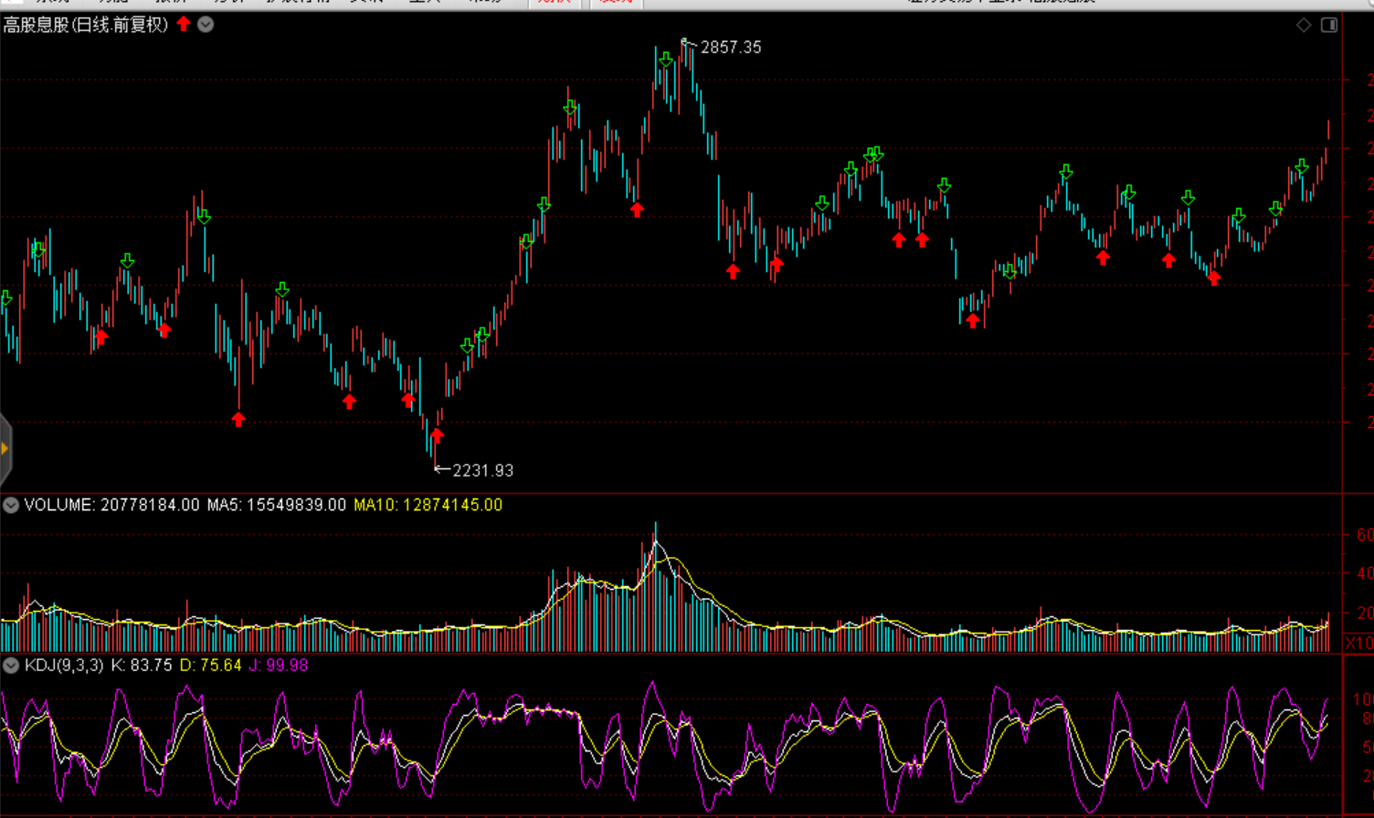Open the dropdown next to the 高股息股 chart title
1374x818 pixels.
[x=206, y=25]
